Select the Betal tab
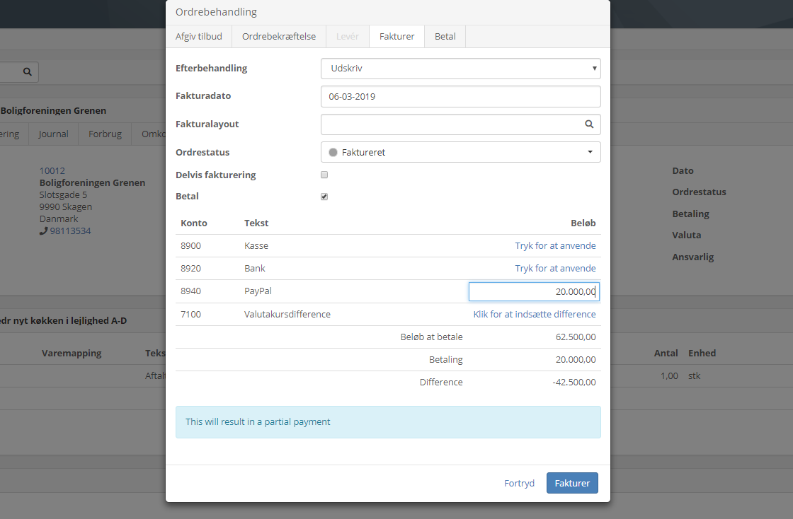The height and width of the screenshot is (519, 793). (x=445, y=37)
